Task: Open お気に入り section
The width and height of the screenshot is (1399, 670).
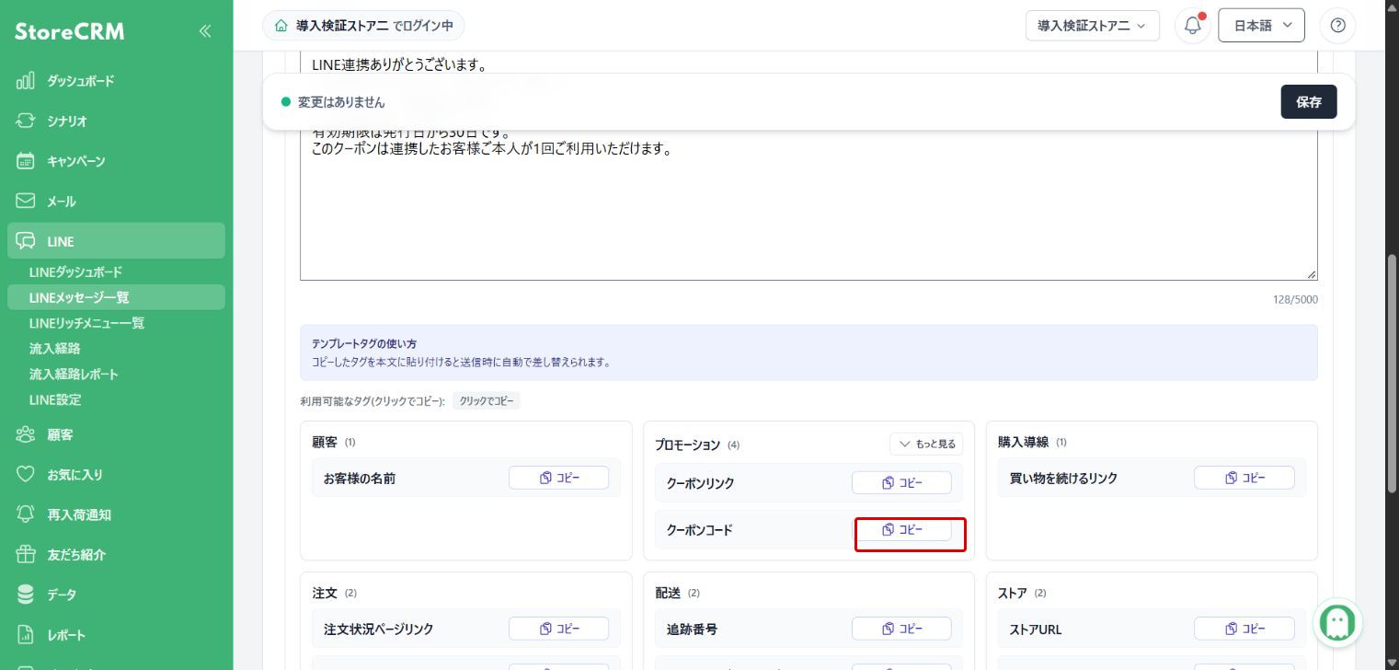Action: click(x=116, y=475)
